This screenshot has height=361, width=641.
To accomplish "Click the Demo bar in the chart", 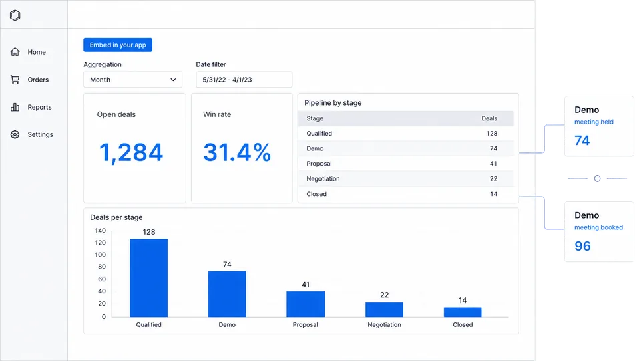I will 227,294.
